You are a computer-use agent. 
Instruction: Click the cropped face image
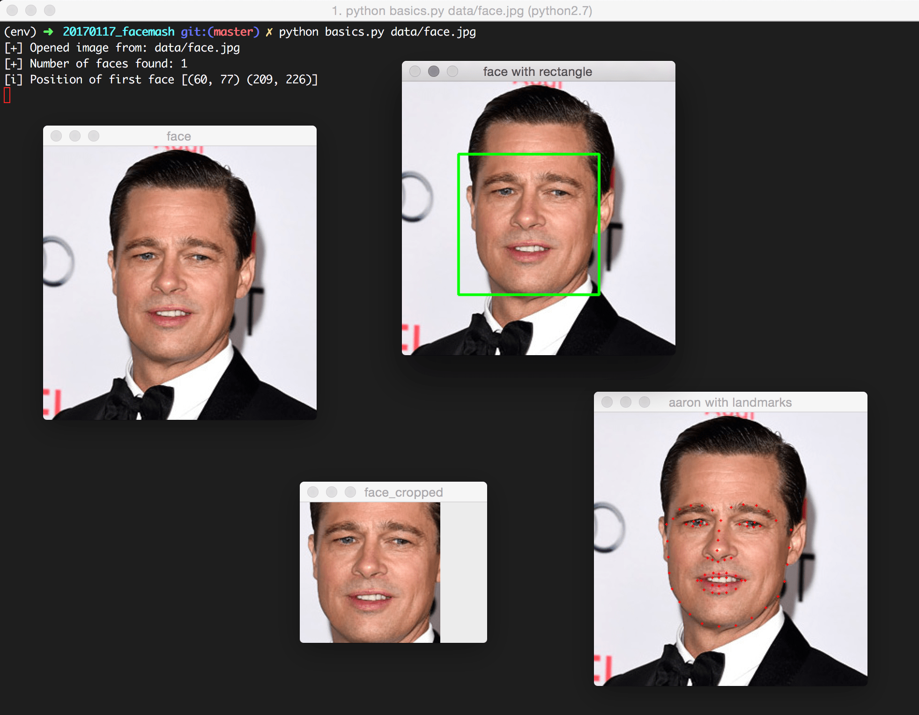point(370,572)
